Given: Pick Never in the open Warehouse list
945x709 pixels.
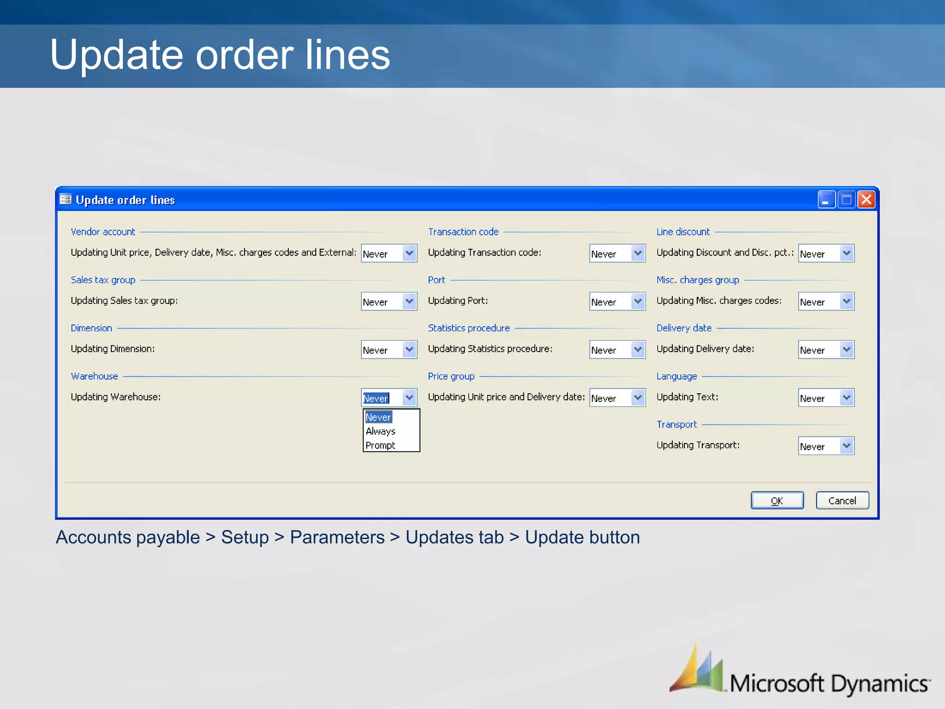Looking at the screenshot, I should [x=379, y=417].
